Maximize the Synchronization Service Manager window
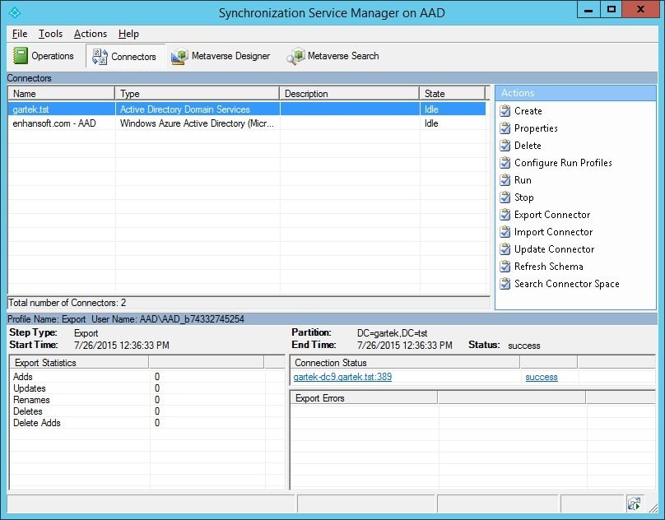 [612, 10]
